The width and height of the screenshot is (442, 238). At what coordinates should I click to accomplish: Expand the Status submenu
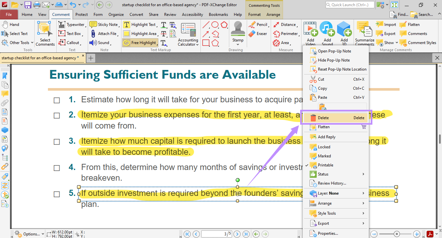324,174
